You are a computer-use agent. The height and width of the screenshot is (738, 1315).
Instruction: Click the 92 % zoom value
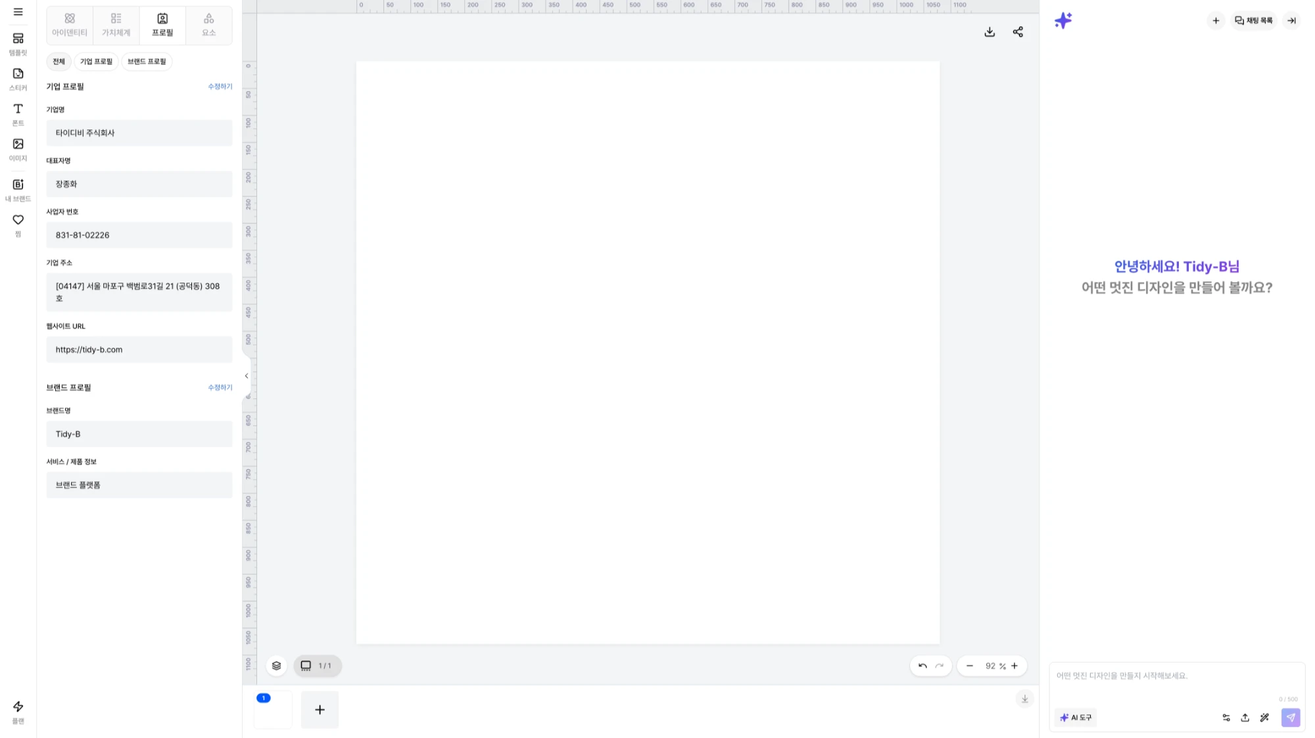pos(995,666)
